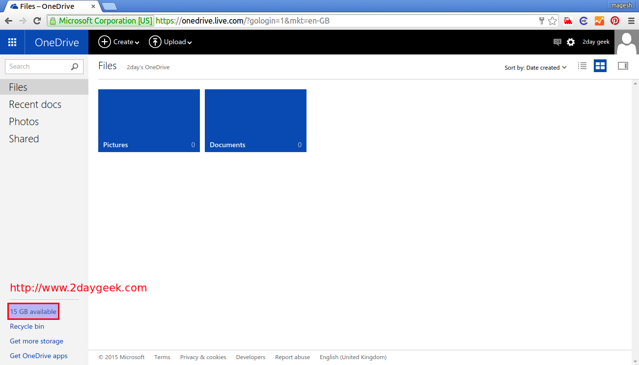Click the browser back arrow

(8, 21)
